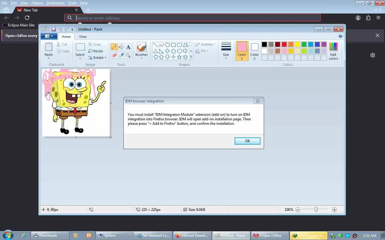Open the browser History menu
Viewport: 385px width, 240px height.
pos(37,3)
